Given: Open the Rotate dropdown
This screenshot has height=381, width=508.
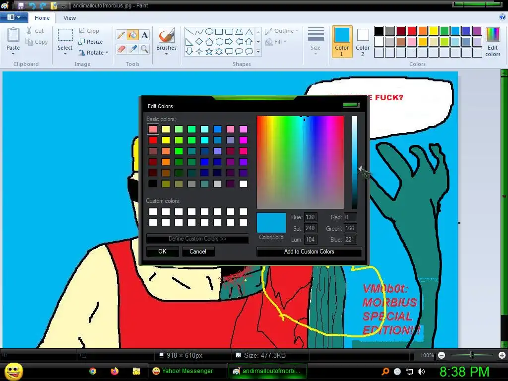Looking at the screenshot, I should click(93, 53).
